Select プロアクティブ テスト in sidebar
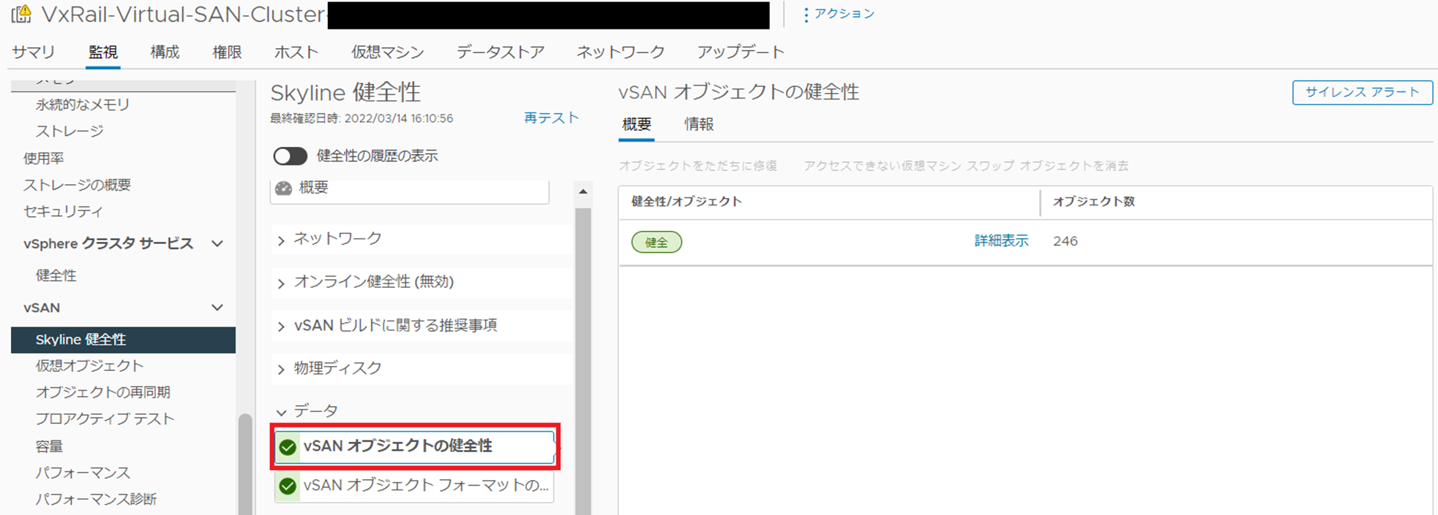The image size is (1438, 515). coord(105,419)
